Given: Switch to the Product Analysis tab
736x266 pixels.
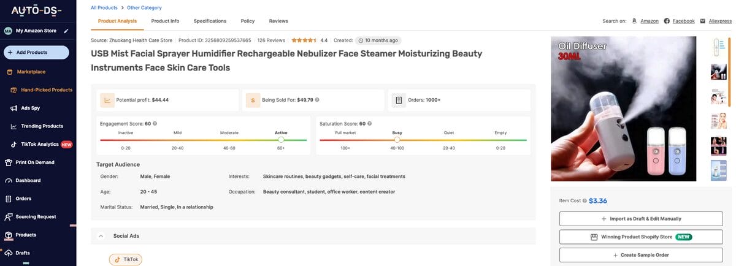Looking at the screenshot, I should (118, 21).
